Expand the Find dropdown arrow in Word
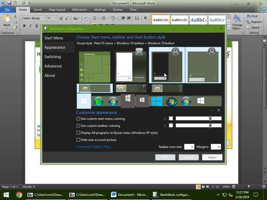Image resolution: width=267 pixels, height=200 pixels. click(x=259, y=16)
